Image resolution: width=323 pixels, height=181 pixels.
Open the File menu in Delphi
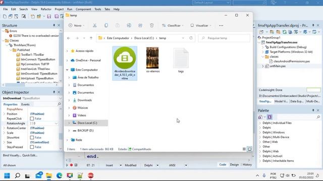click(x=6, y=9)
